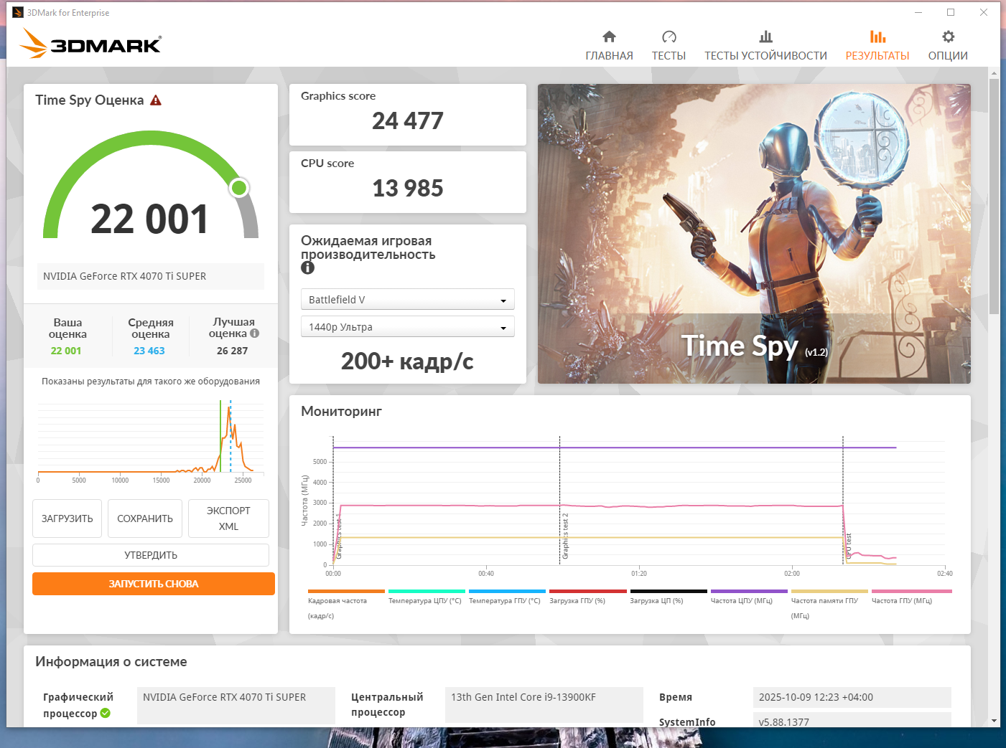
Task: Click the Средняя оценка value 23 463
Action: [149, 351]
